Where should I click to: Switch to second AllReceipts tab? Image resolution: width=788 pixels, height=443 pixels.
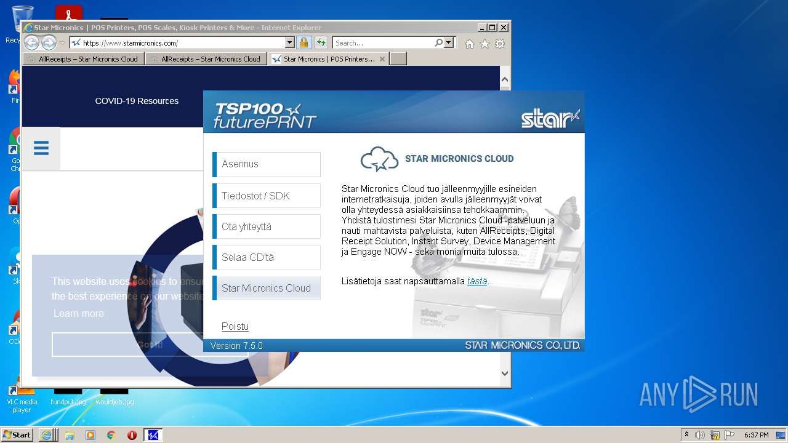click(206, 59)
